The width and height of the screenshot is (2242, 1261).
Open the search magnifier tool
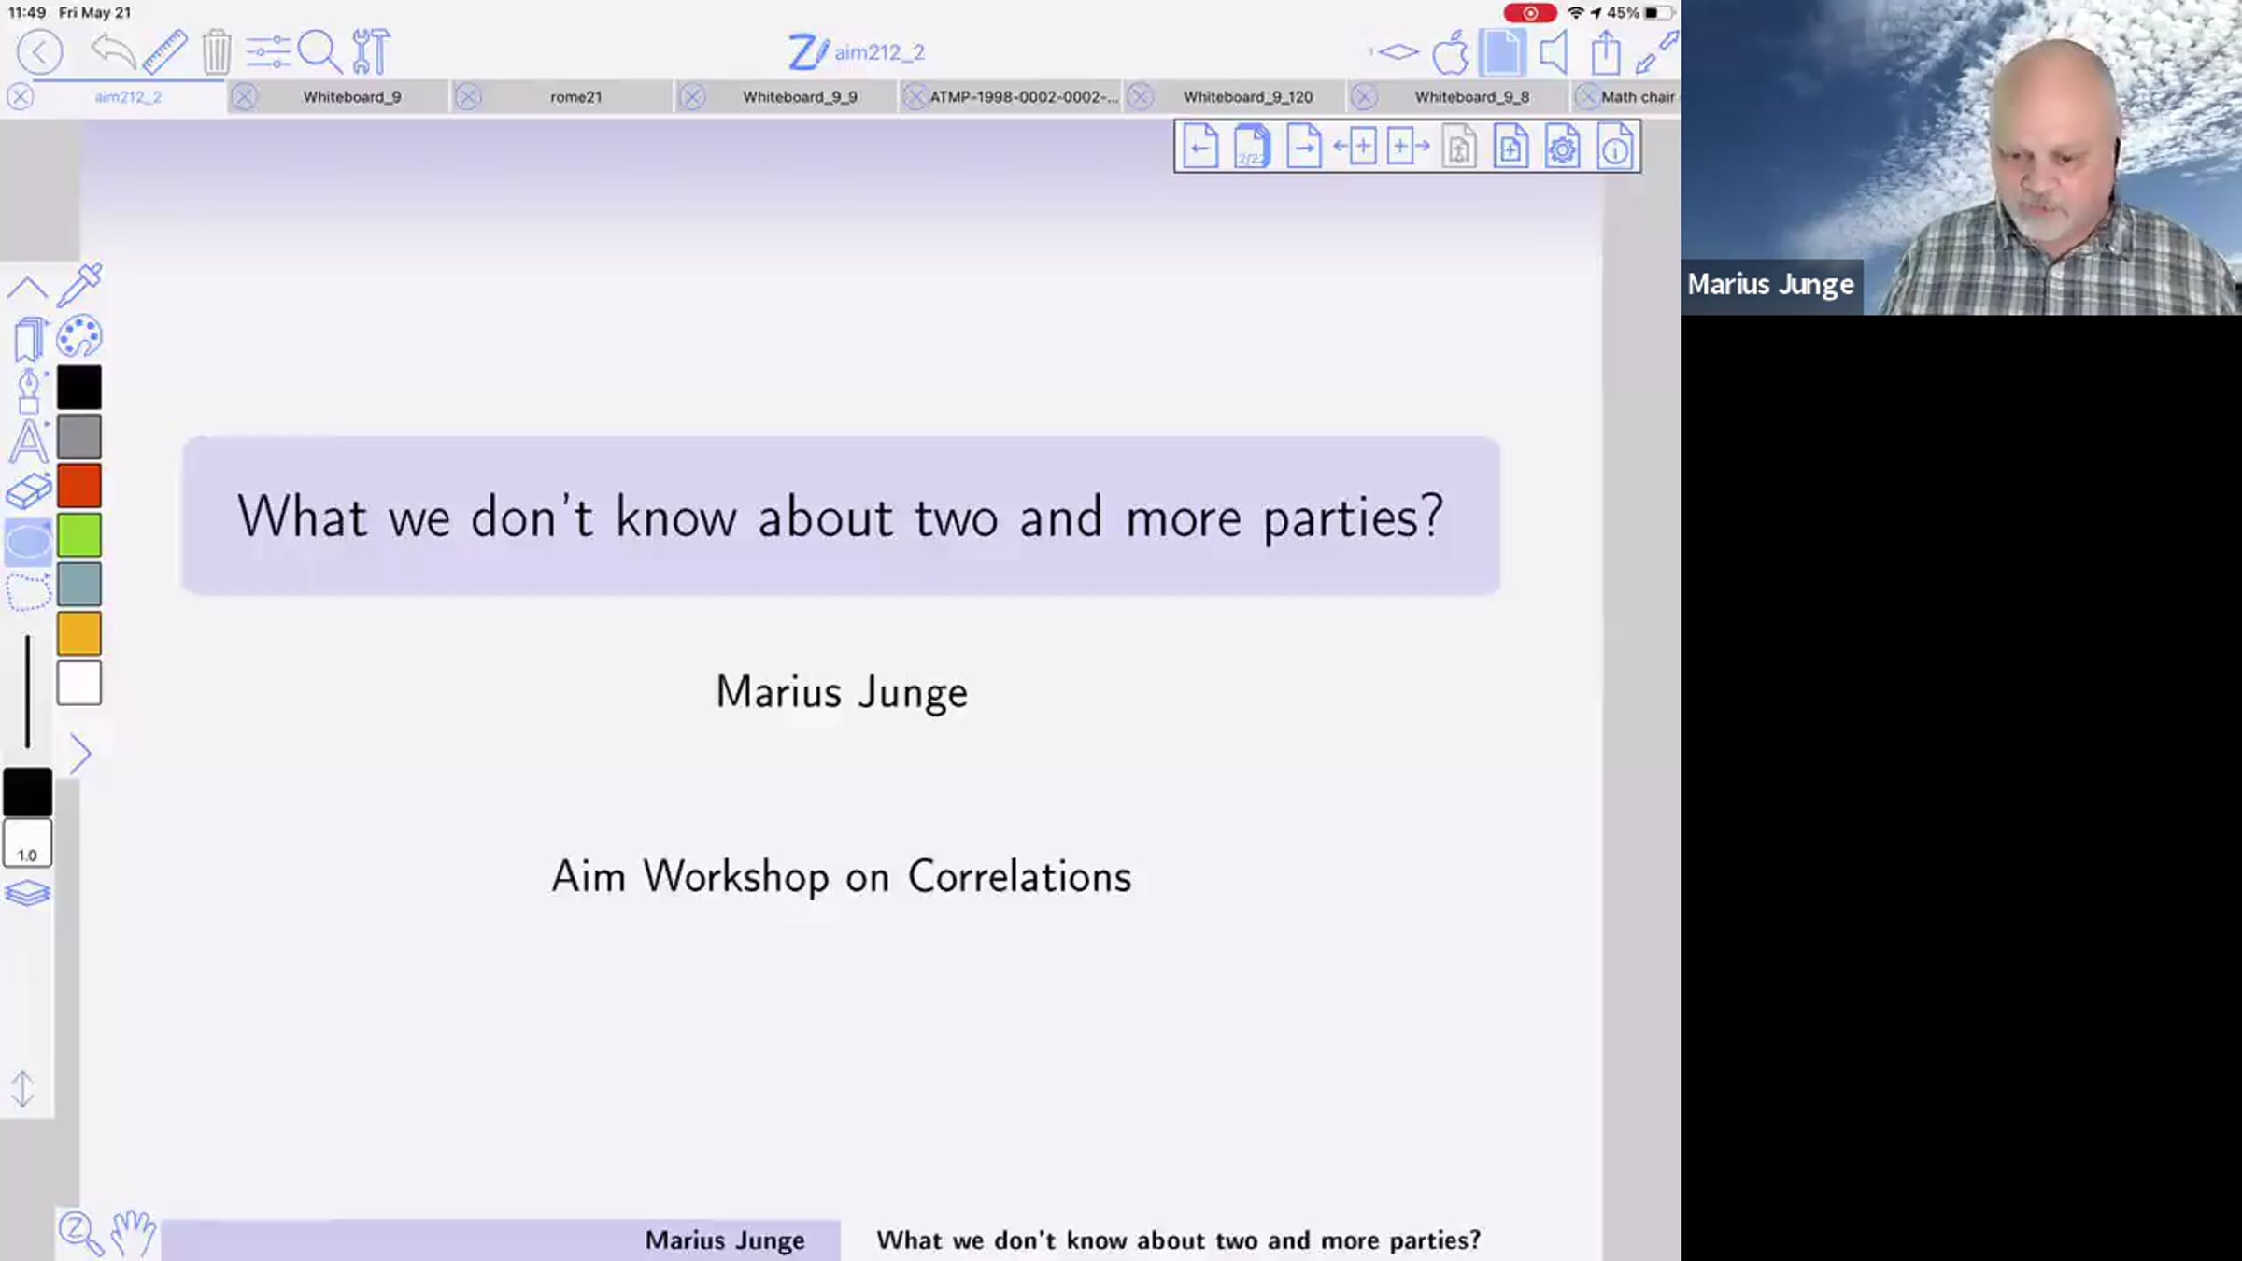click(x=319, y=52)
